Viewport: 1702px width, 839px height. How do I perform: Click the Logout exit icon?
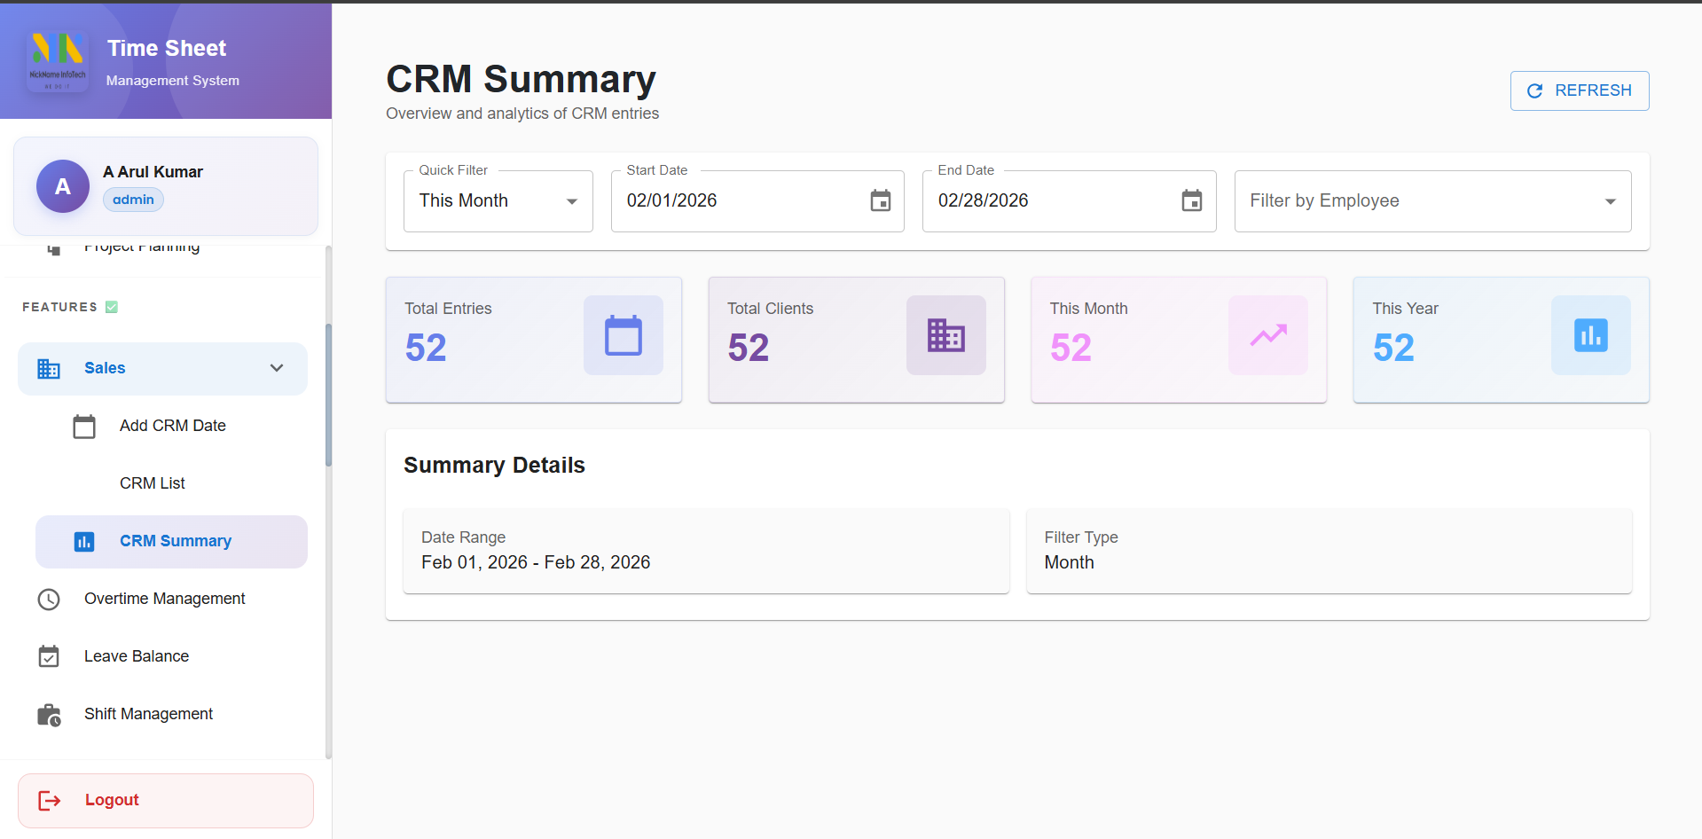[x=51, y=800]
